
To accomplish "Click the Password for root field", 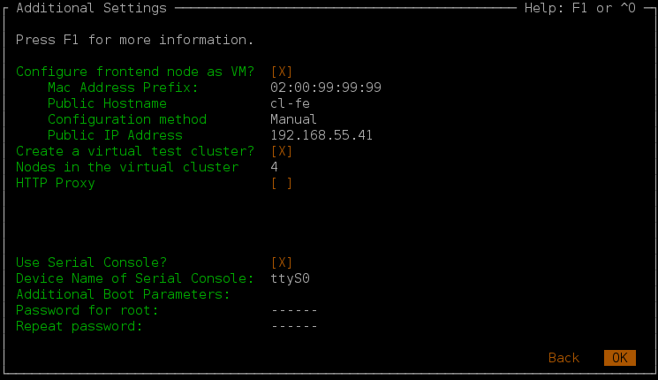I will tap(293, 310).
